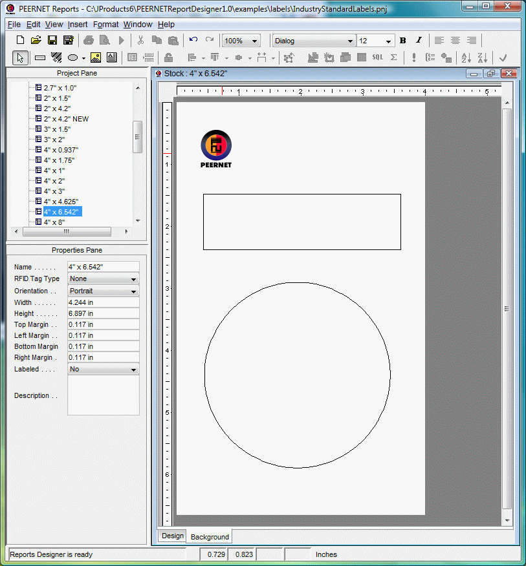Click the Project Pane vertical scrollbar thumb
Screen dimensions: 526x566
click(x=137, y=137)
